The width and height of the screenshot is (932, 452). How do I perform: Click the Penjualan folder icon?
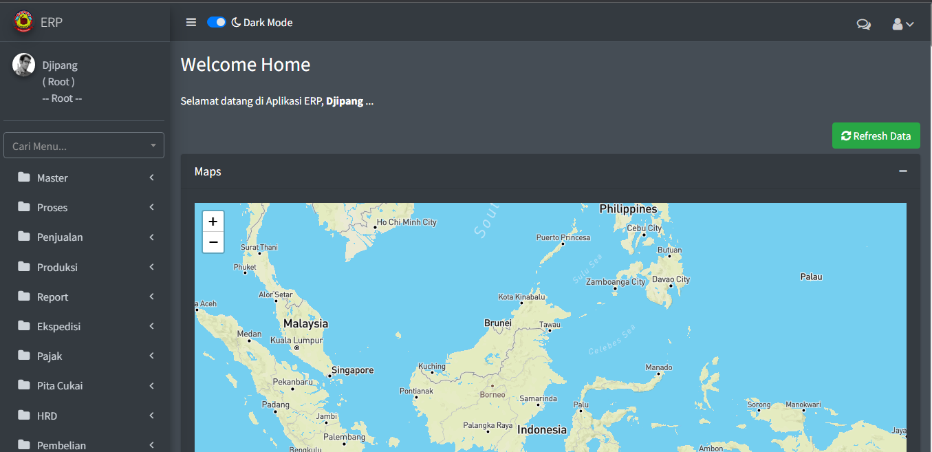pos(24,237)
